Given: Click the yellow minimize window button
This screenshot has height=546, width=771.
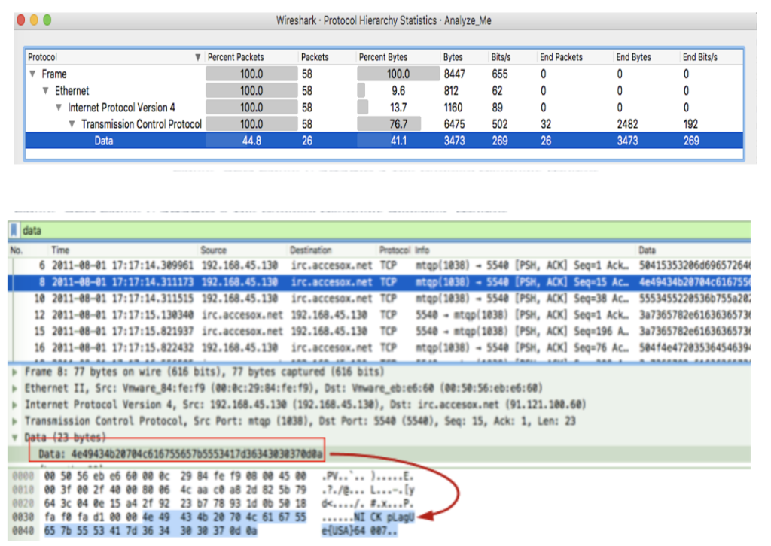Looking at the screenshot, I should point(34,20).
